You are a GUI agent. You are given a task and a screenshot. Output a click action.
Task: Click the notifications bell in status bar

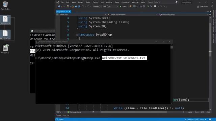[x=210, y=119]
